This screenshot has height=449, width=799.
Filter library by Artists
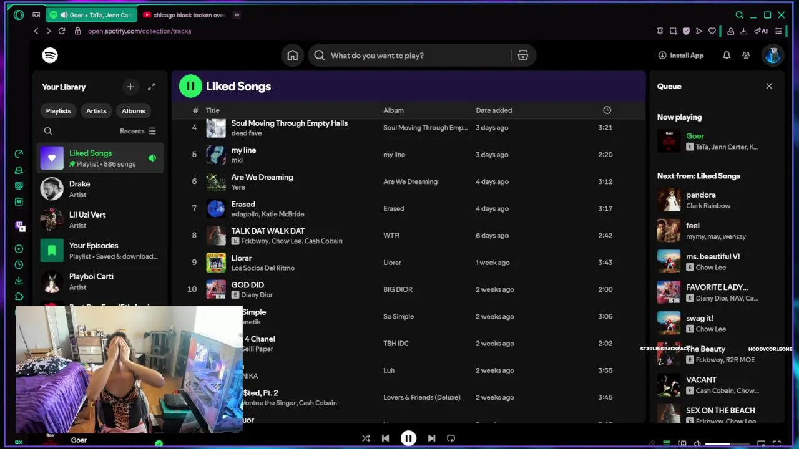click(96, 111)
